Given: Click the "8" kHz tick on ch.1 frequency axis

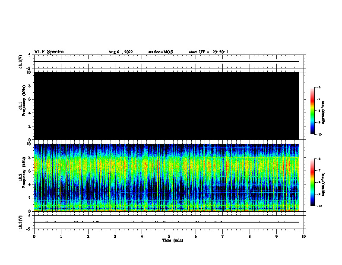Looking at the screenshot, I should point(30,86).
